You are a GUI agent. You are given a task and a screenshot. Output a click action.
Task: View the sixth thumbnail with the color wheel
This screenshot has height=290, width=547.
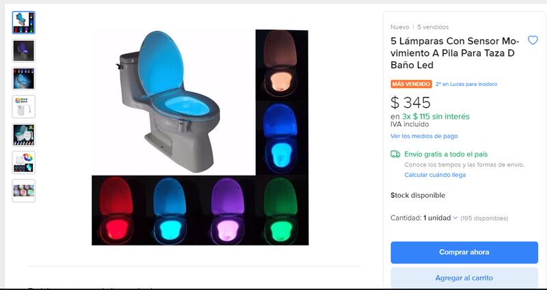coord(23,162)
